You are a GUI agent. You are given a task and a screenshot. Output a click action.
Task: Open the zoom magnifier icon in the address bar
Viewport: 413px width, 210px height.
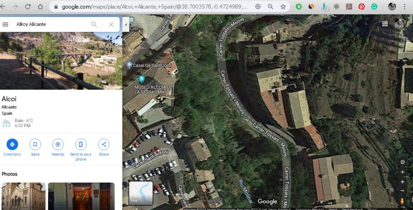[x=270, y=7]
